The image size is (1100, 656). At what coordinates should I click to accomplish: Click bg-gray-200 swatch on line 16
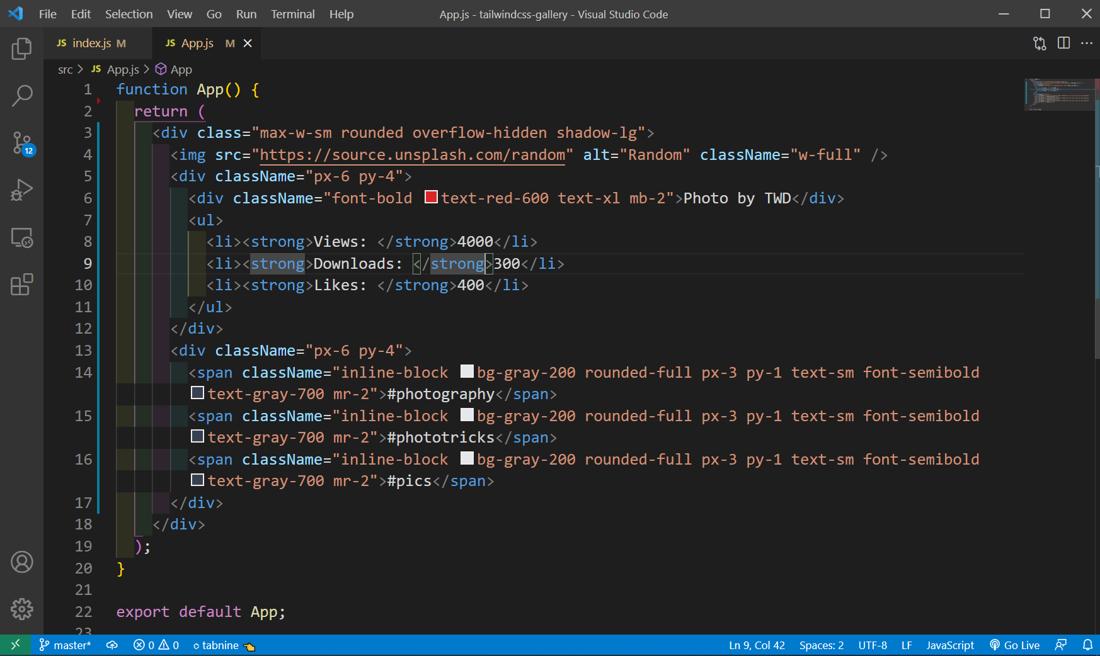467,458
